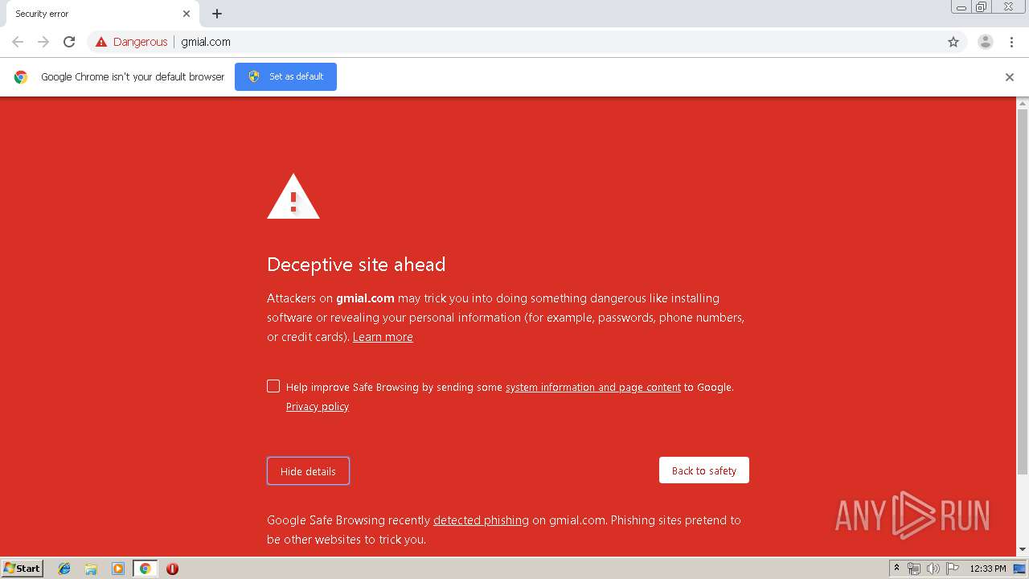The image size is (1029, 579).
Task: Click the Google Chrome isn't your default browser text
Action: pos(133,77)
